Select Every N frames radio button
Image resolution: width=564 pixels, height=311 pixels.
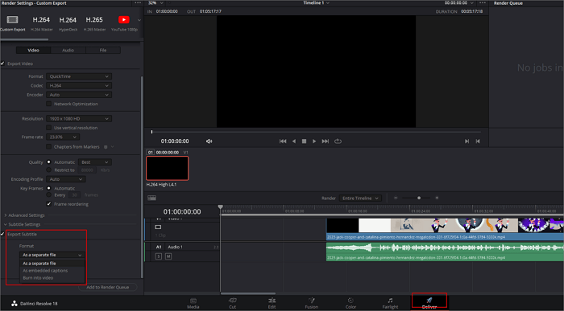[x=48, y=194]
